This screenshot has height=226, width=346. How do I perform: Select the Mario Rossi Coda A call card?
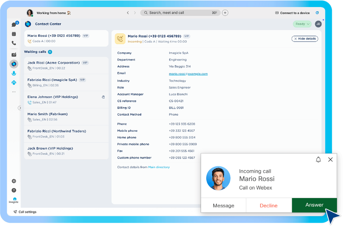tap(66, 38)
